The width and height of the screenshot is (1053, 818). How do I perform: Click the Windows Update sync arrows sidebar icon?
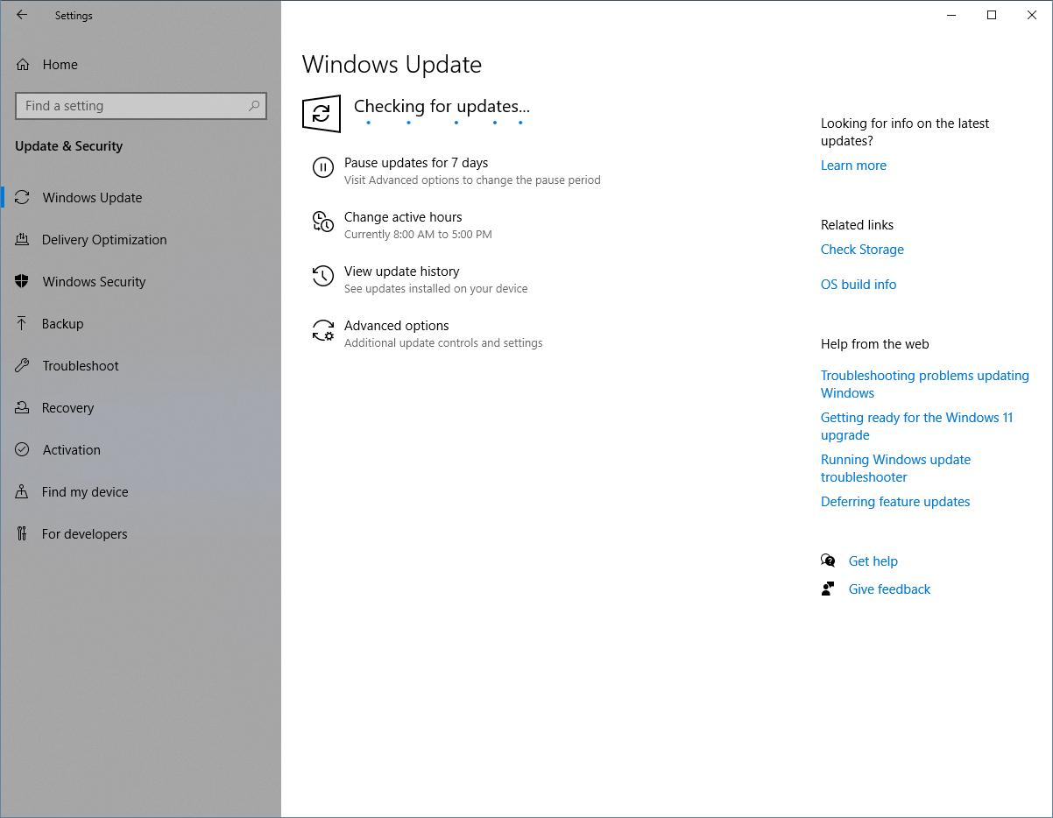point(23,197)
